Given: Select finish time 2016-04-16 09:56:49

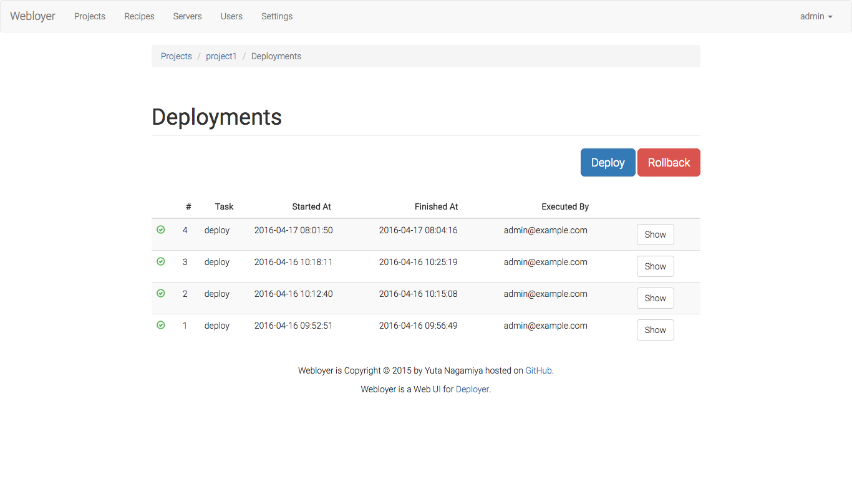Looking at the screenshot, I should click(x=419, y=326).
